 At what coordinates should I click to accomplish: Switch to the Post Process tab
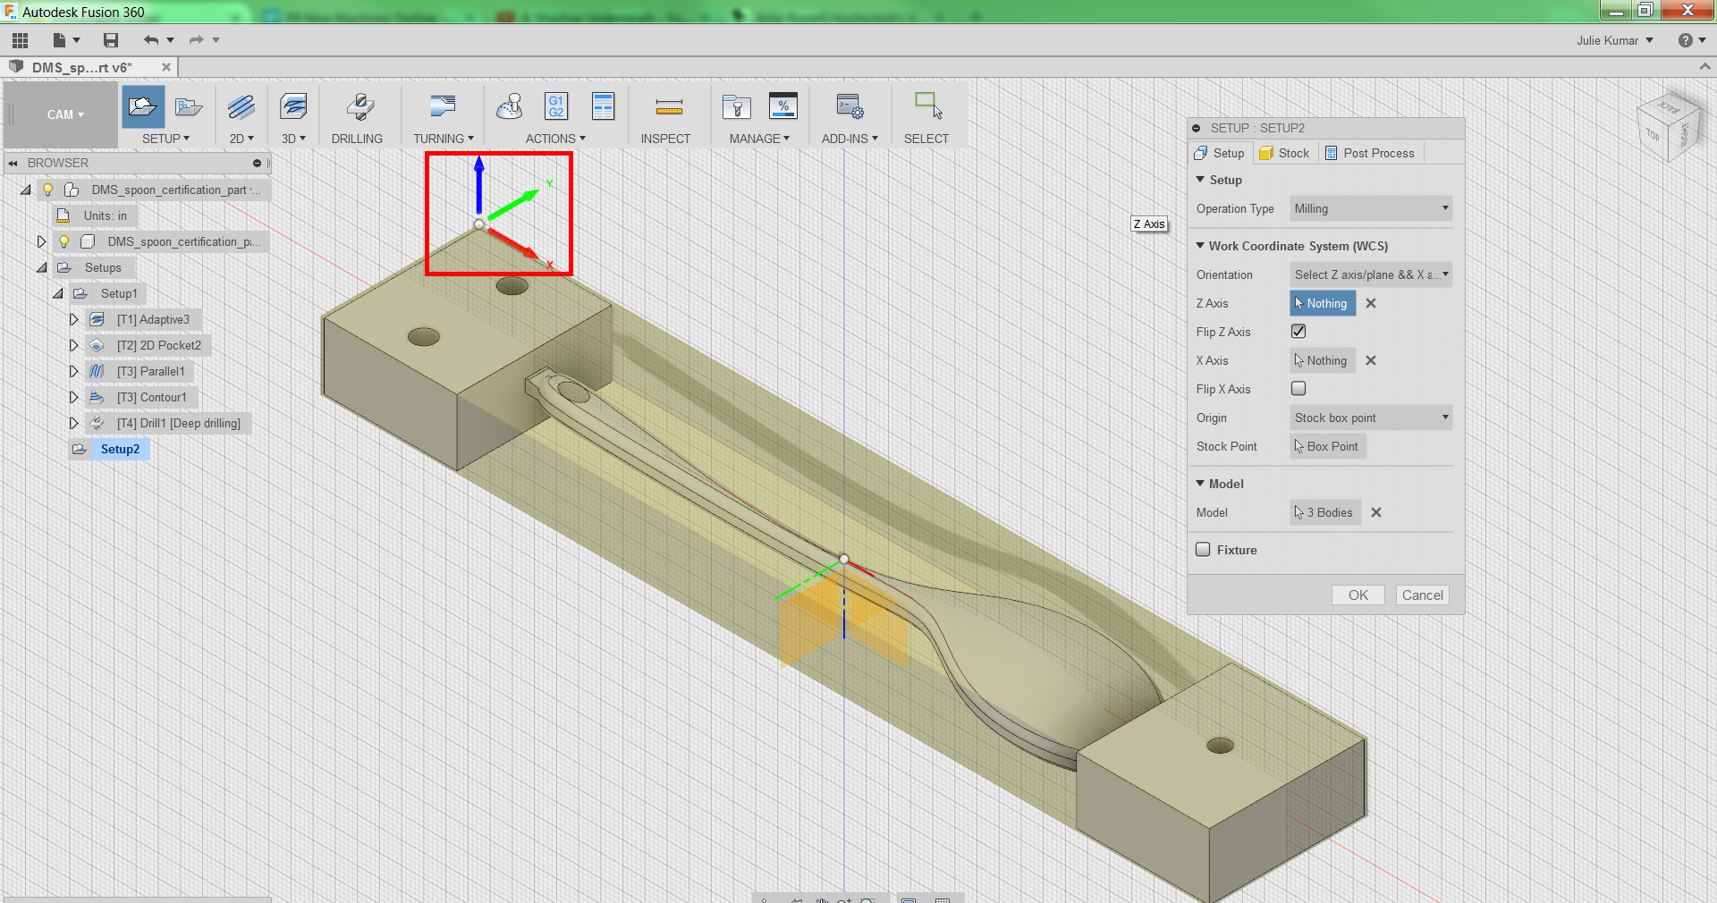[1370, 153]
